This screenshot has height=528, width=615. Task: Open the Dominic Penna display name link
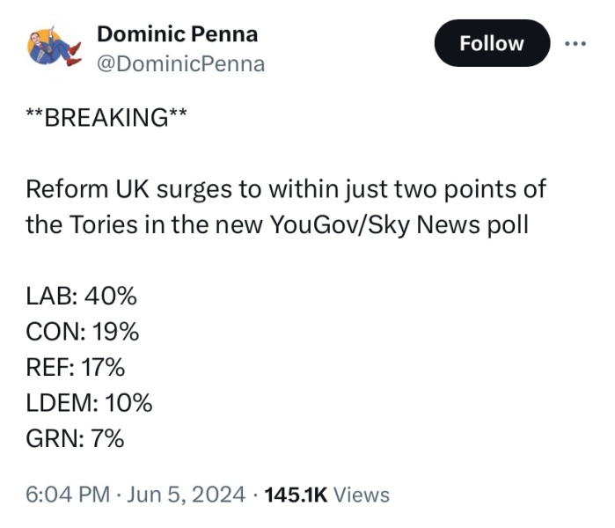click(x=177, y=33)
